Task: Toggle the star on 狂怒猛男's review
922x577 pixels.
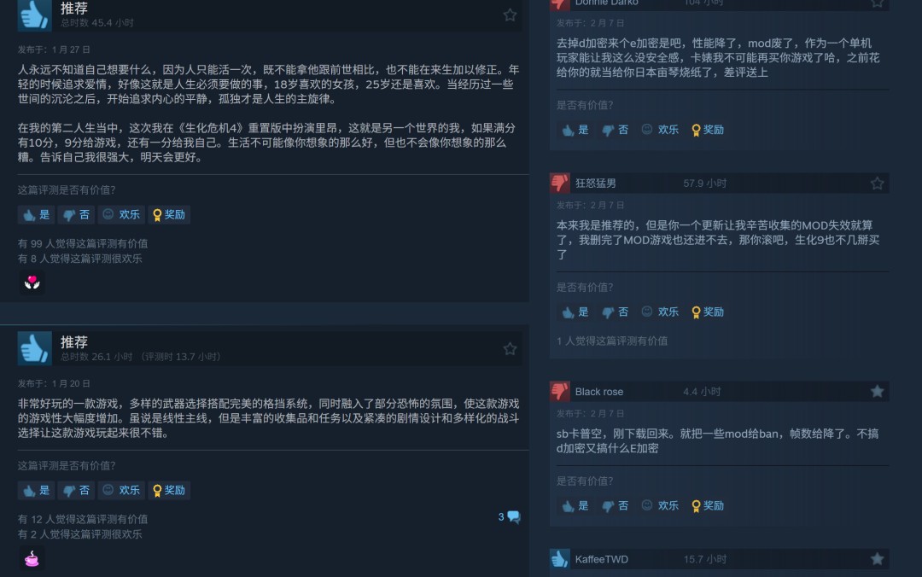Action: click(x=878, y=184)
